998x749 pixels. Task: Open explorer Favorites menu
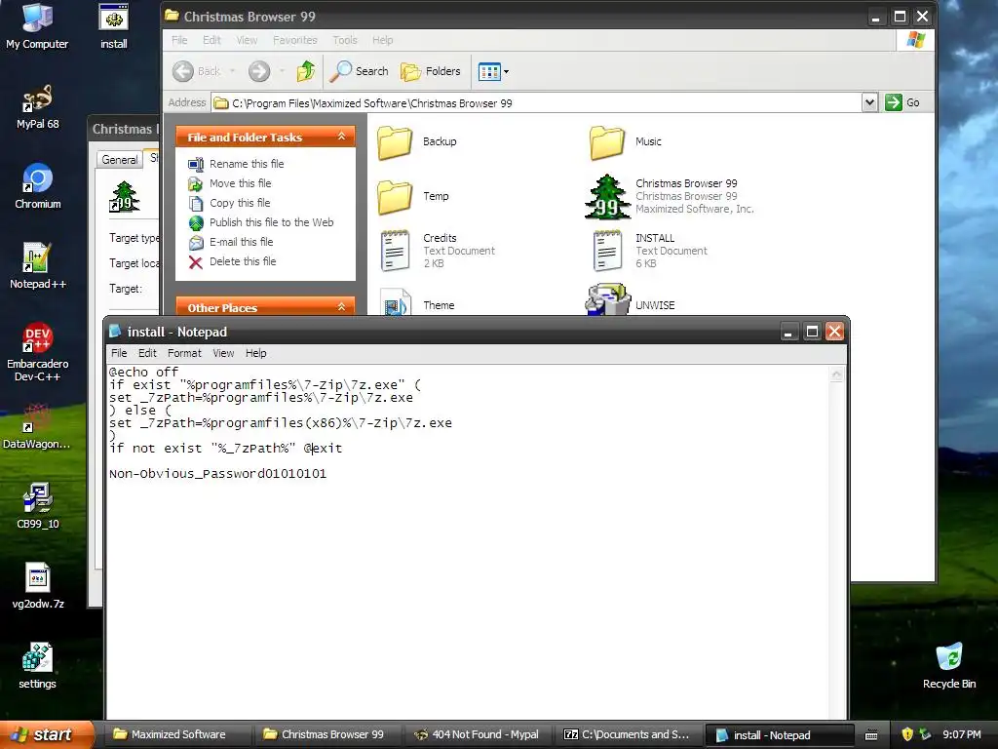point(294,40)
